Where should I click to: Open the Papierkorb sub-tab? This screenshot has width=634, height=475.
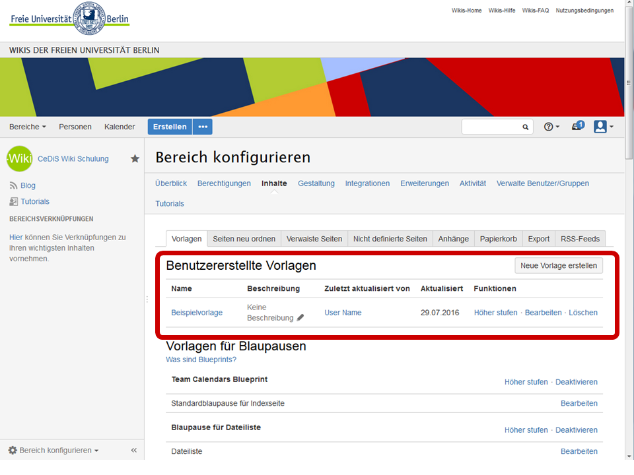tap(498, 239)
